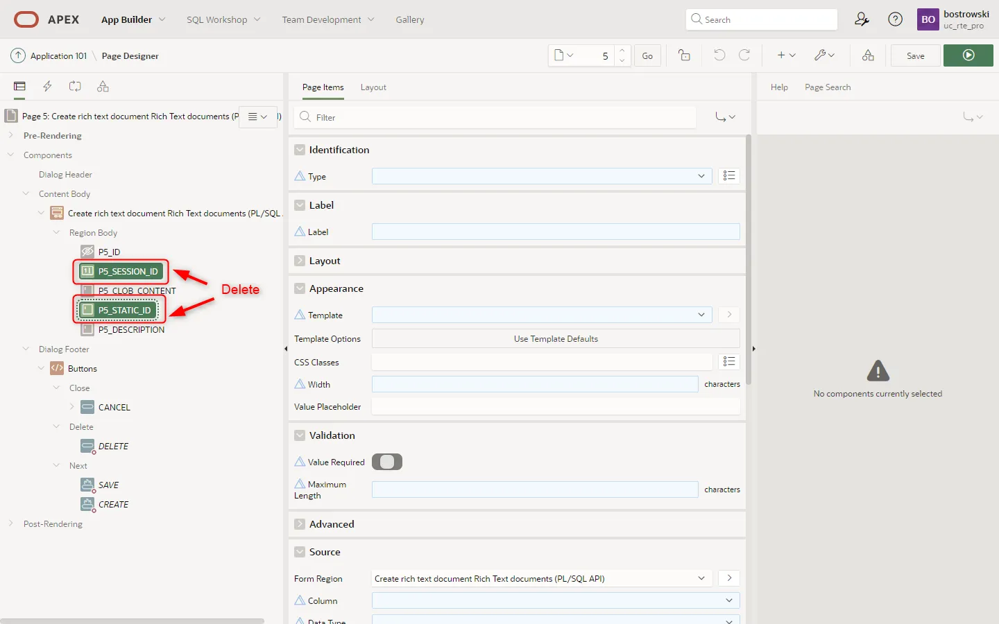Open the Utilities wrench menu
Viewport: 999px width, 624px height.
point(823,55)
